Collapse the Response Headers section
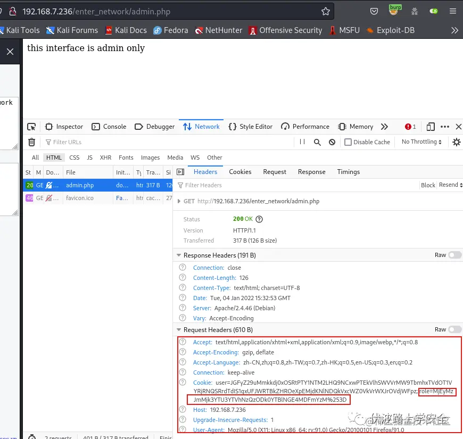 (179, 255)
